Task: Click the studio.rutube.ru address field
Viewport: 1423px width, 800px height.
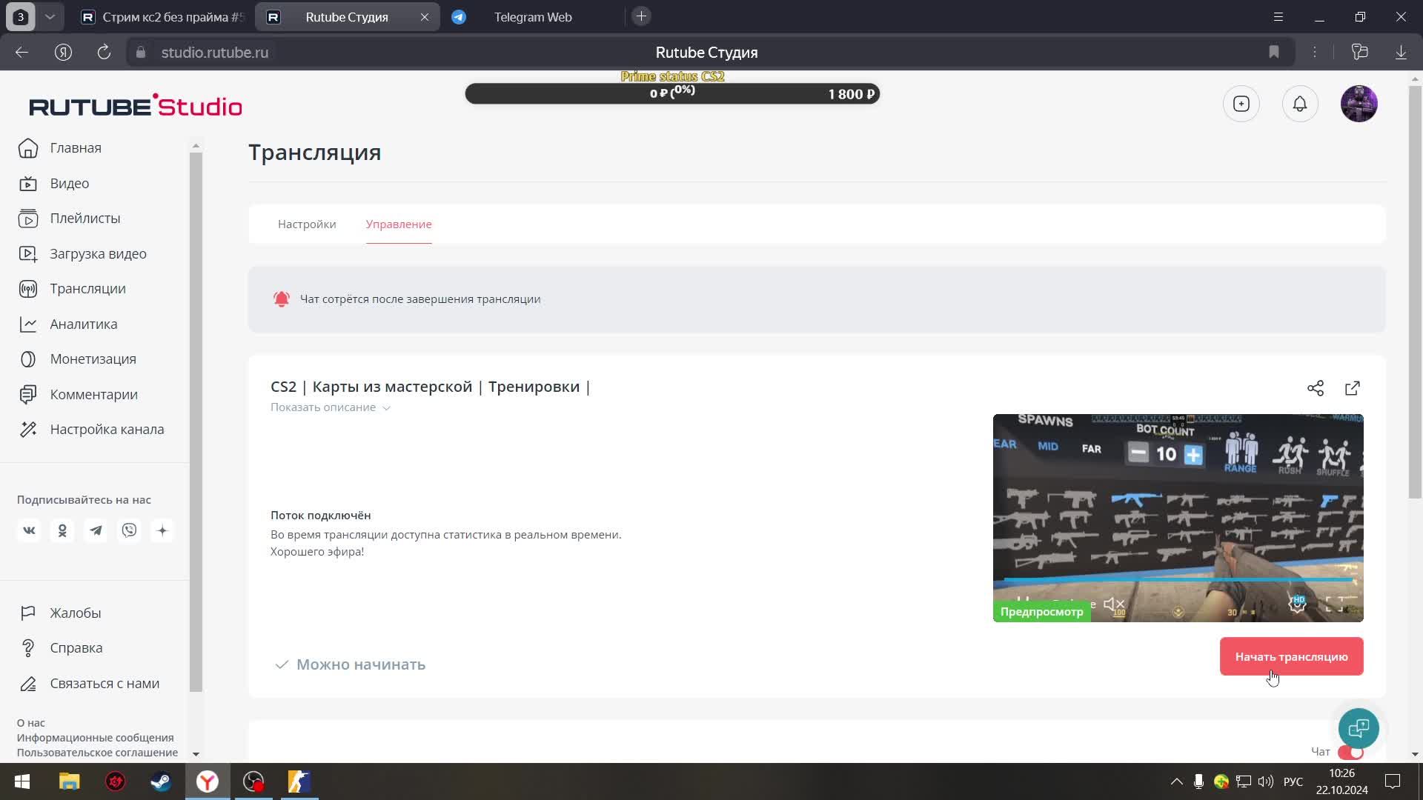Action: pos(214,53)
